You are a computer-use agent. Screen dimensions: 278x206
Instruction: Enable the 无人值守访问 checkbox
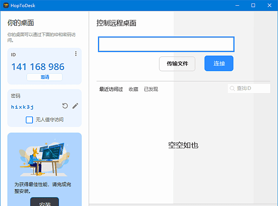(x=29, y=120)
